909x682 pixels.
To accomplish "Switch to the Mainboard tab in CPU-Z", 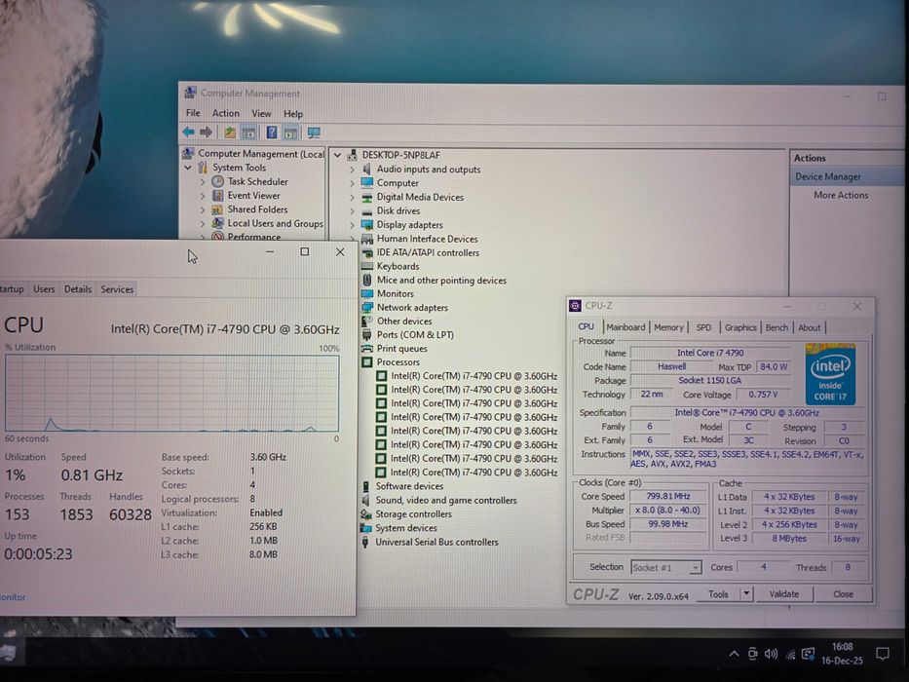I will 625,327.
